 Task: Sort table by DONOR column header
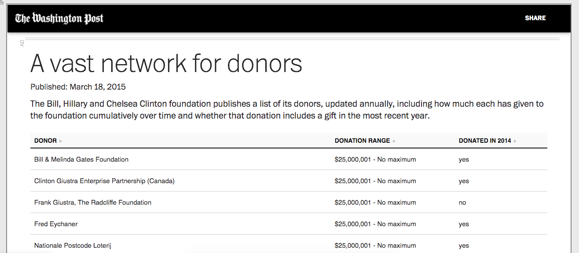pos(45,141)
